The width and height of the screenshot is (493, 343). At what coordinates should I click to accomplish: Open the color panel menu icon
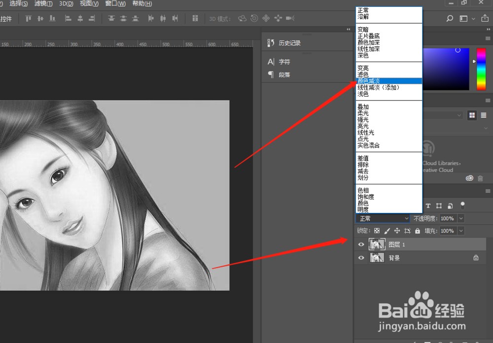point(488,38)
